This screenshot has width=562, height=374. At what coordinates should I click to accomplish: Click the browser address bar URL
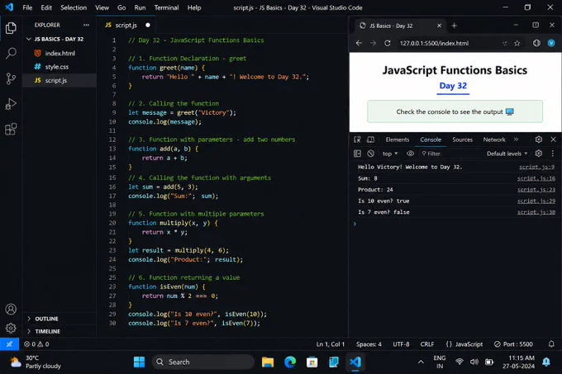(x=434, y=43)
